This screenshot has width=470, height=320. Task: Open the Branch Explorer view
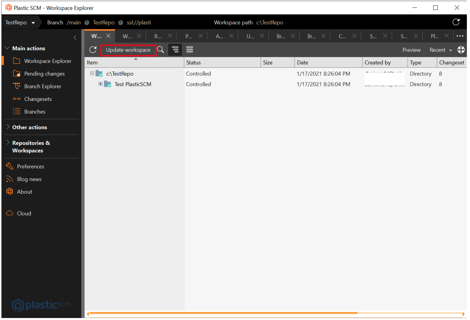(x=37, y=86)
